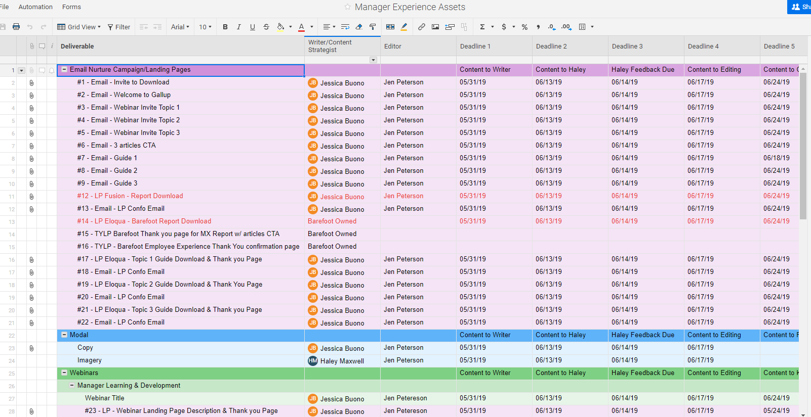Open the File menu

coord(4,7)
